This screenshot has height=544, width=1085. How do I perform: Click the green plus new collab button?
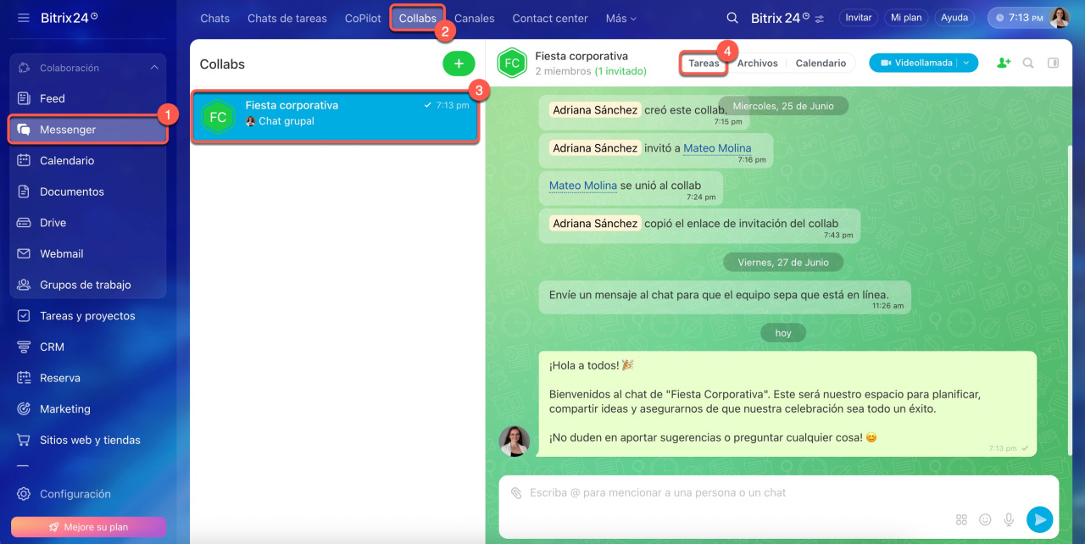pyautogui.click(x=459, y=64)
